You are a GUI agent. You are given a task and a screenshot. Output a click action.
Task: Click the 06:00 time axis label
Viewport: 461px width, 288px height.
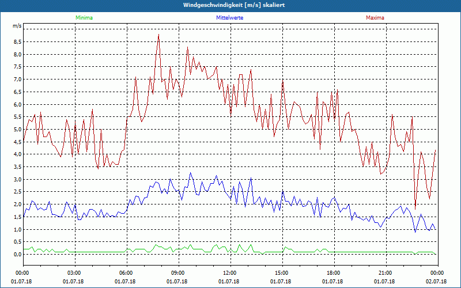(127, 273)
